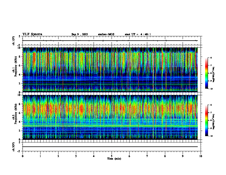Viewport: 226px width, 175px height.
Task: Click time axis tick label "4"
Action: point(94,156)
